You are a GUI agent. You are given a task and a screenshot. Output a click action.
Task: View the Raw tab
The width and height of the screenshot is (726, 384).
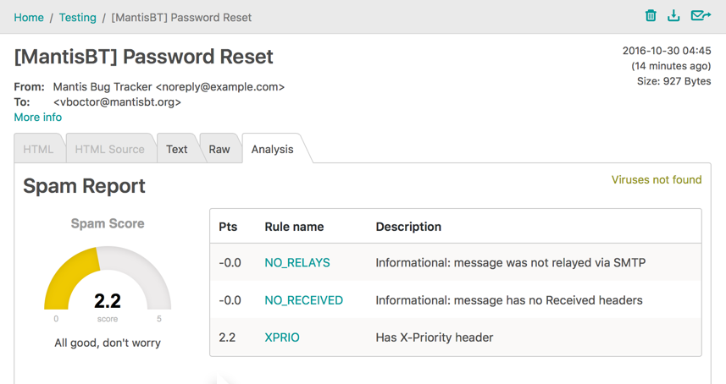coord(219,149)
